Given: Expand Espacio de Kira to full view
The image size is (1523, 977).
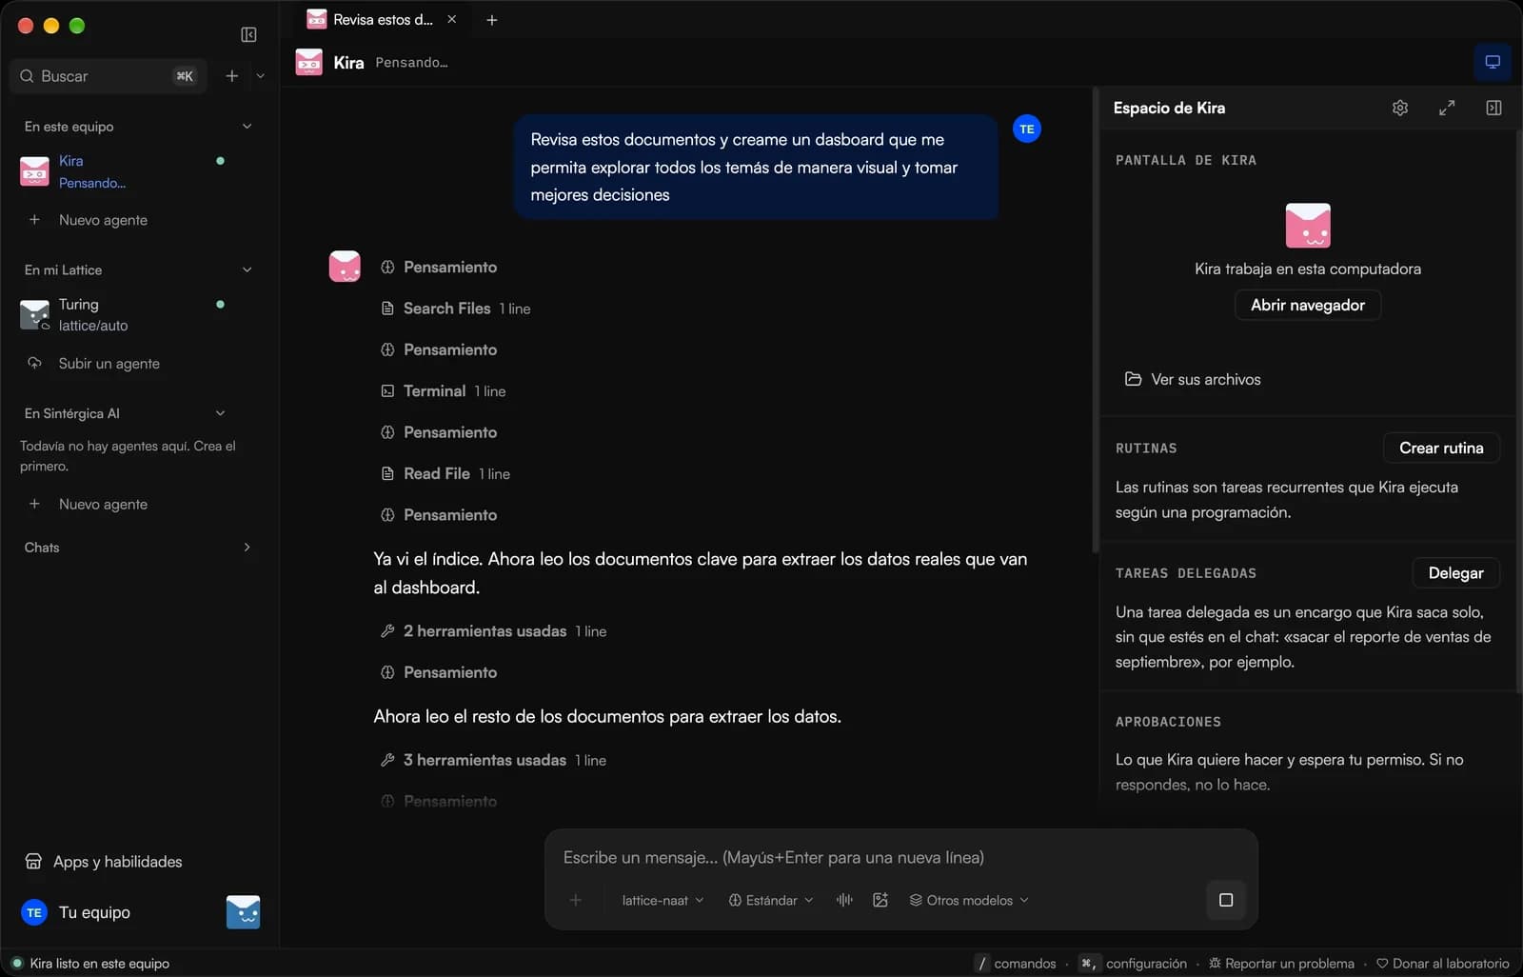Looking at the screenshot, I should point(1447,108).
